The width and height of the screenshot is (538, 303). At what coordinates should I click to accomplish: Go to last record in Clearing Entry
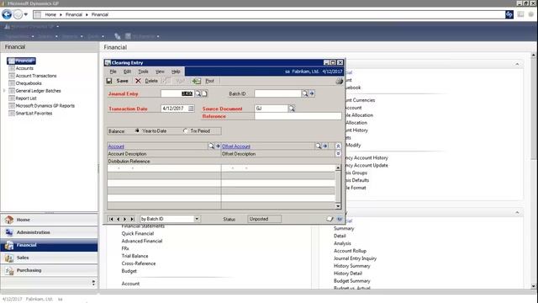(132, 219)
